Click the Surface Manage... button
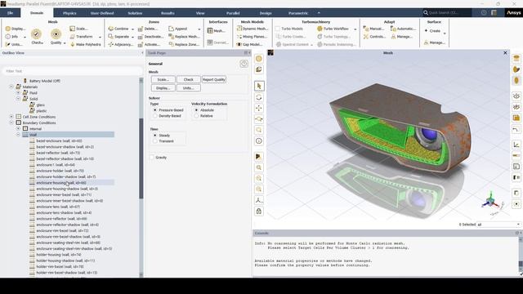Viewport: 523px width, 294px height. [435, 42]
